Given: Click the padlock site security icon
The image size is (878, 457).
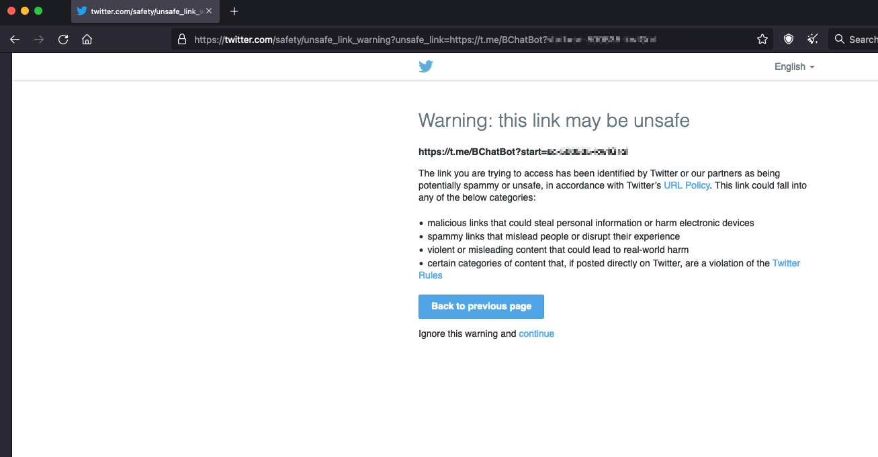Looking at the screenshot, I should click(x=181, y=40).
